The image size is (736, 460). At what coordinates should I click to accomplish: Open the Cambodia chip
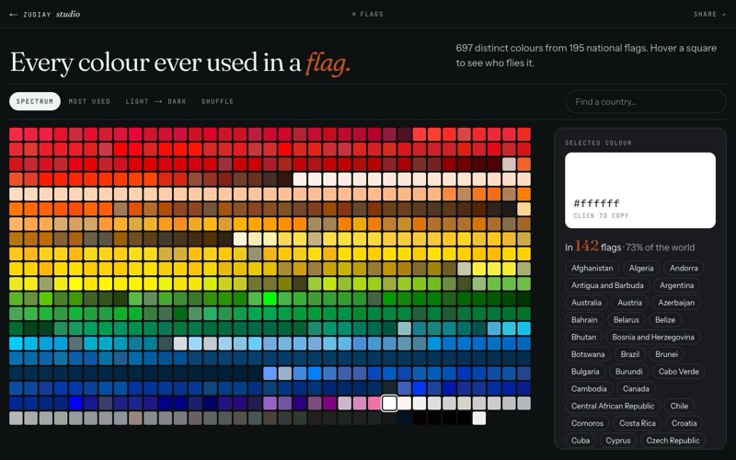[589, 388]
